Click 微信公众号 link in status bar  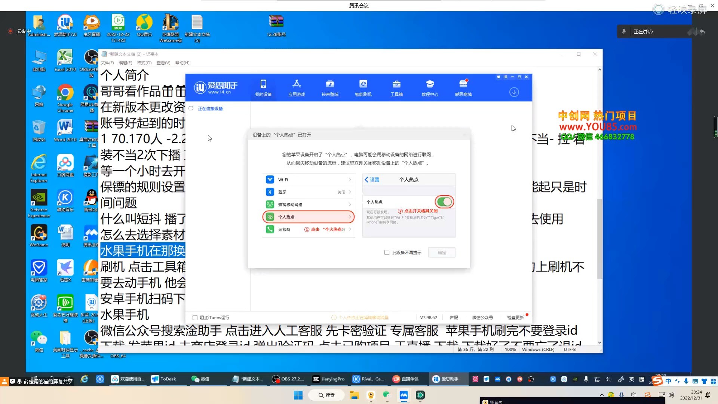482,318
